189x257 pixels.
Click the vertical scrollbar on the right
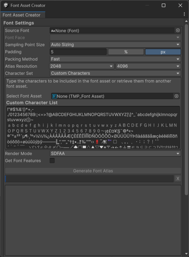coord(186,108)
